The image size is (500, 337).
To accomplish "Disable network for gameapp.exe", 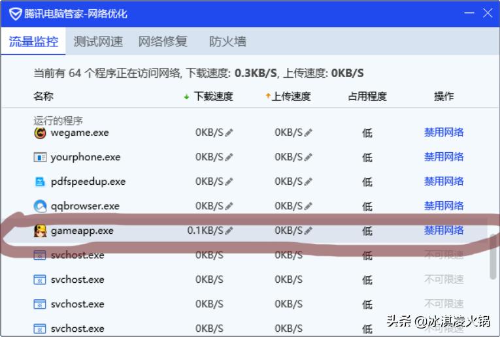I will tap(444, 231).
